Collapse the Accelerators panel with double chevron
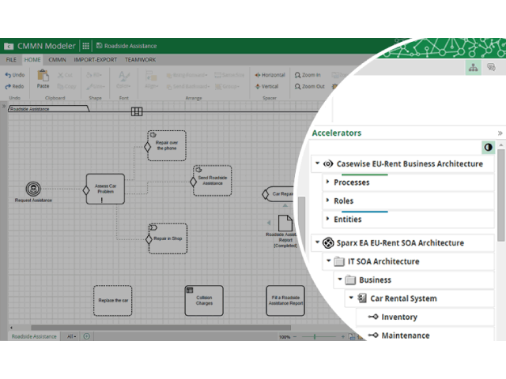Viewport: 506px width, 379px height. pos(500,133)
